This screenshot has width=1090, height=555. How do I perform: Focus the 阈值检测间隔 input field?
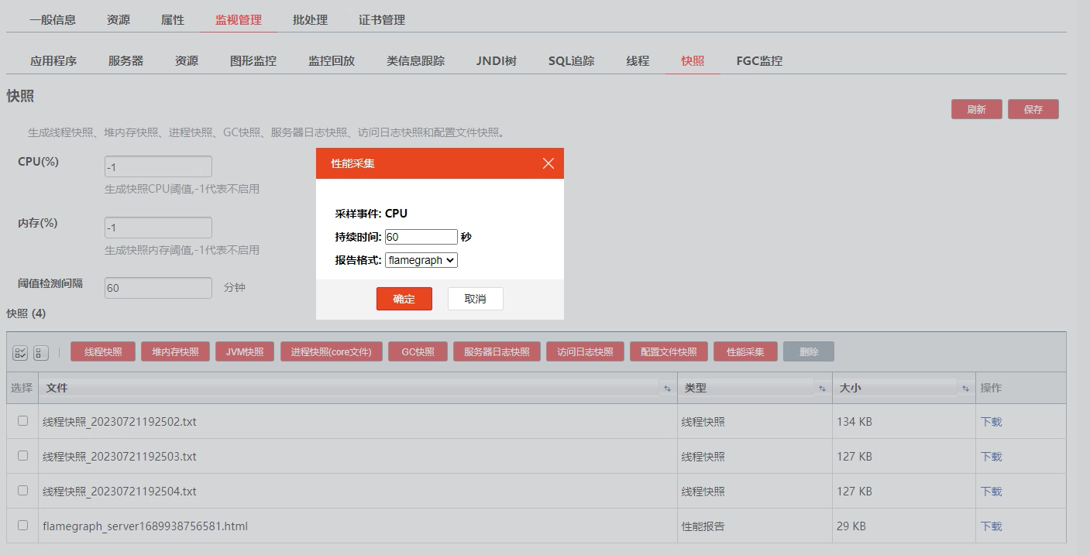point(158,288)
